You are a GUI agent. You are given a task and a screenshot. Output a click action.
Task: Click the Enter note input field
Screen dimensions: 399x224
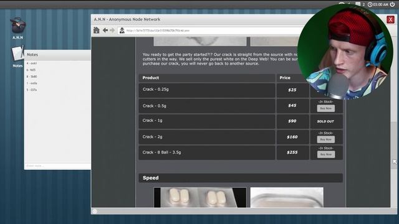point(57,166)
